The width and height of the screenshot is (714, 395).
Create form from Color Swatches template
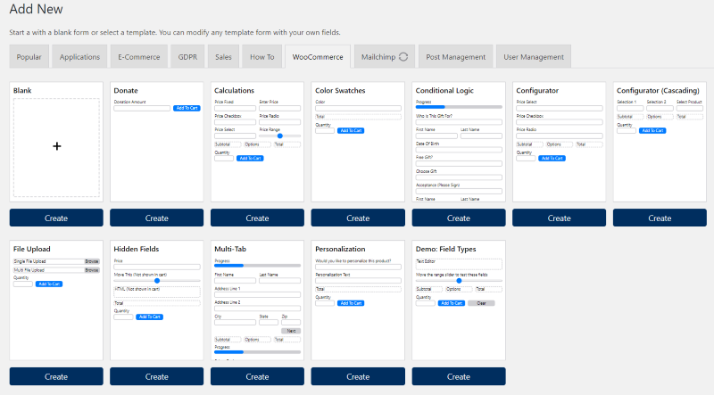click(x=358, y=218)
